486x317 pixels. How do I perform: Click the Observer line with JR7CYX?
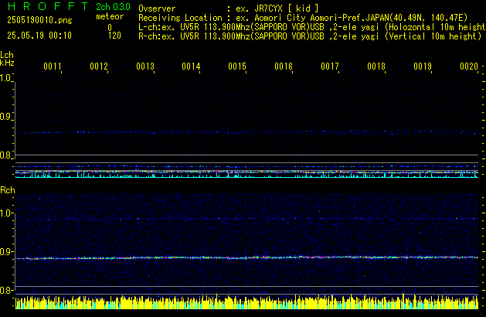[x=229, y=9]
